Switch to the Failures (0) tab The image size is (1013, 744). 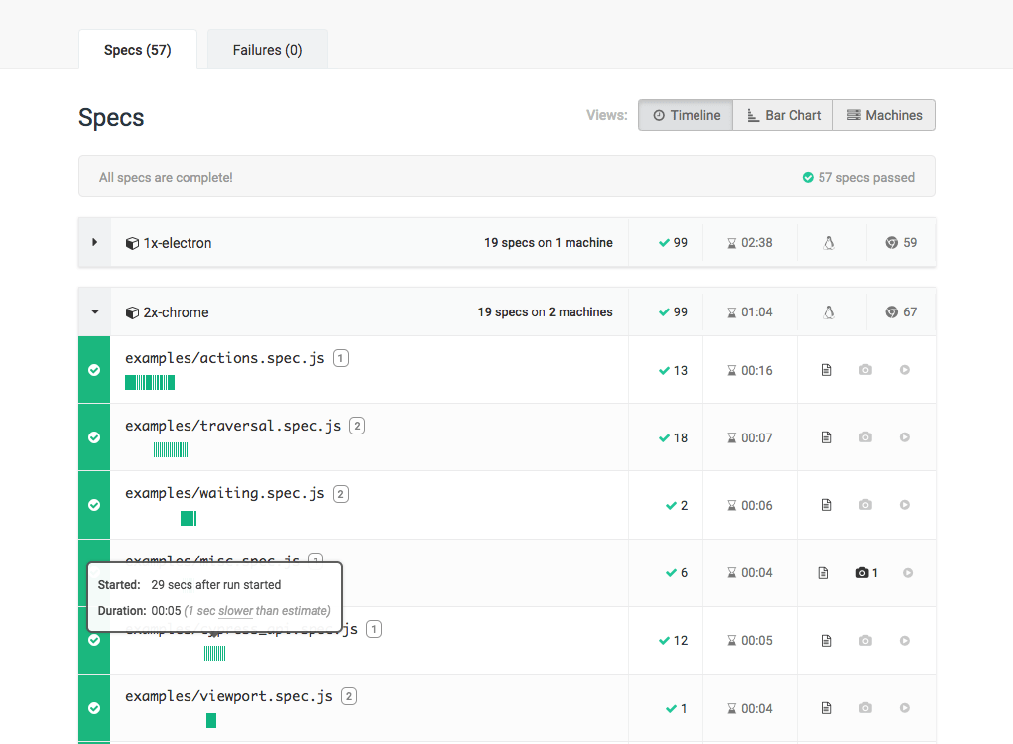[267, 49]
